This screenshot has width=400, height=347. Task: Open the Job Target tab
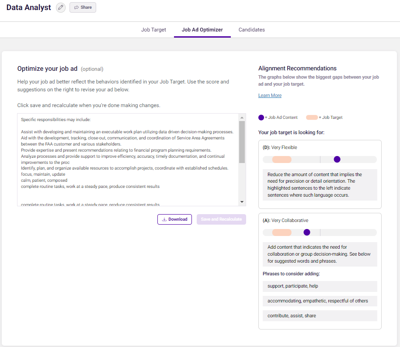[153, 30]
